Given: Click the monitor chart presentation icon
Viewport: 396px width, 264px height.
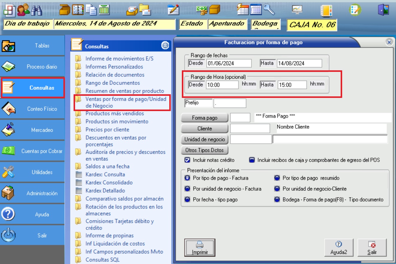Looking at the screenshot, I should [x=297, y=10].
